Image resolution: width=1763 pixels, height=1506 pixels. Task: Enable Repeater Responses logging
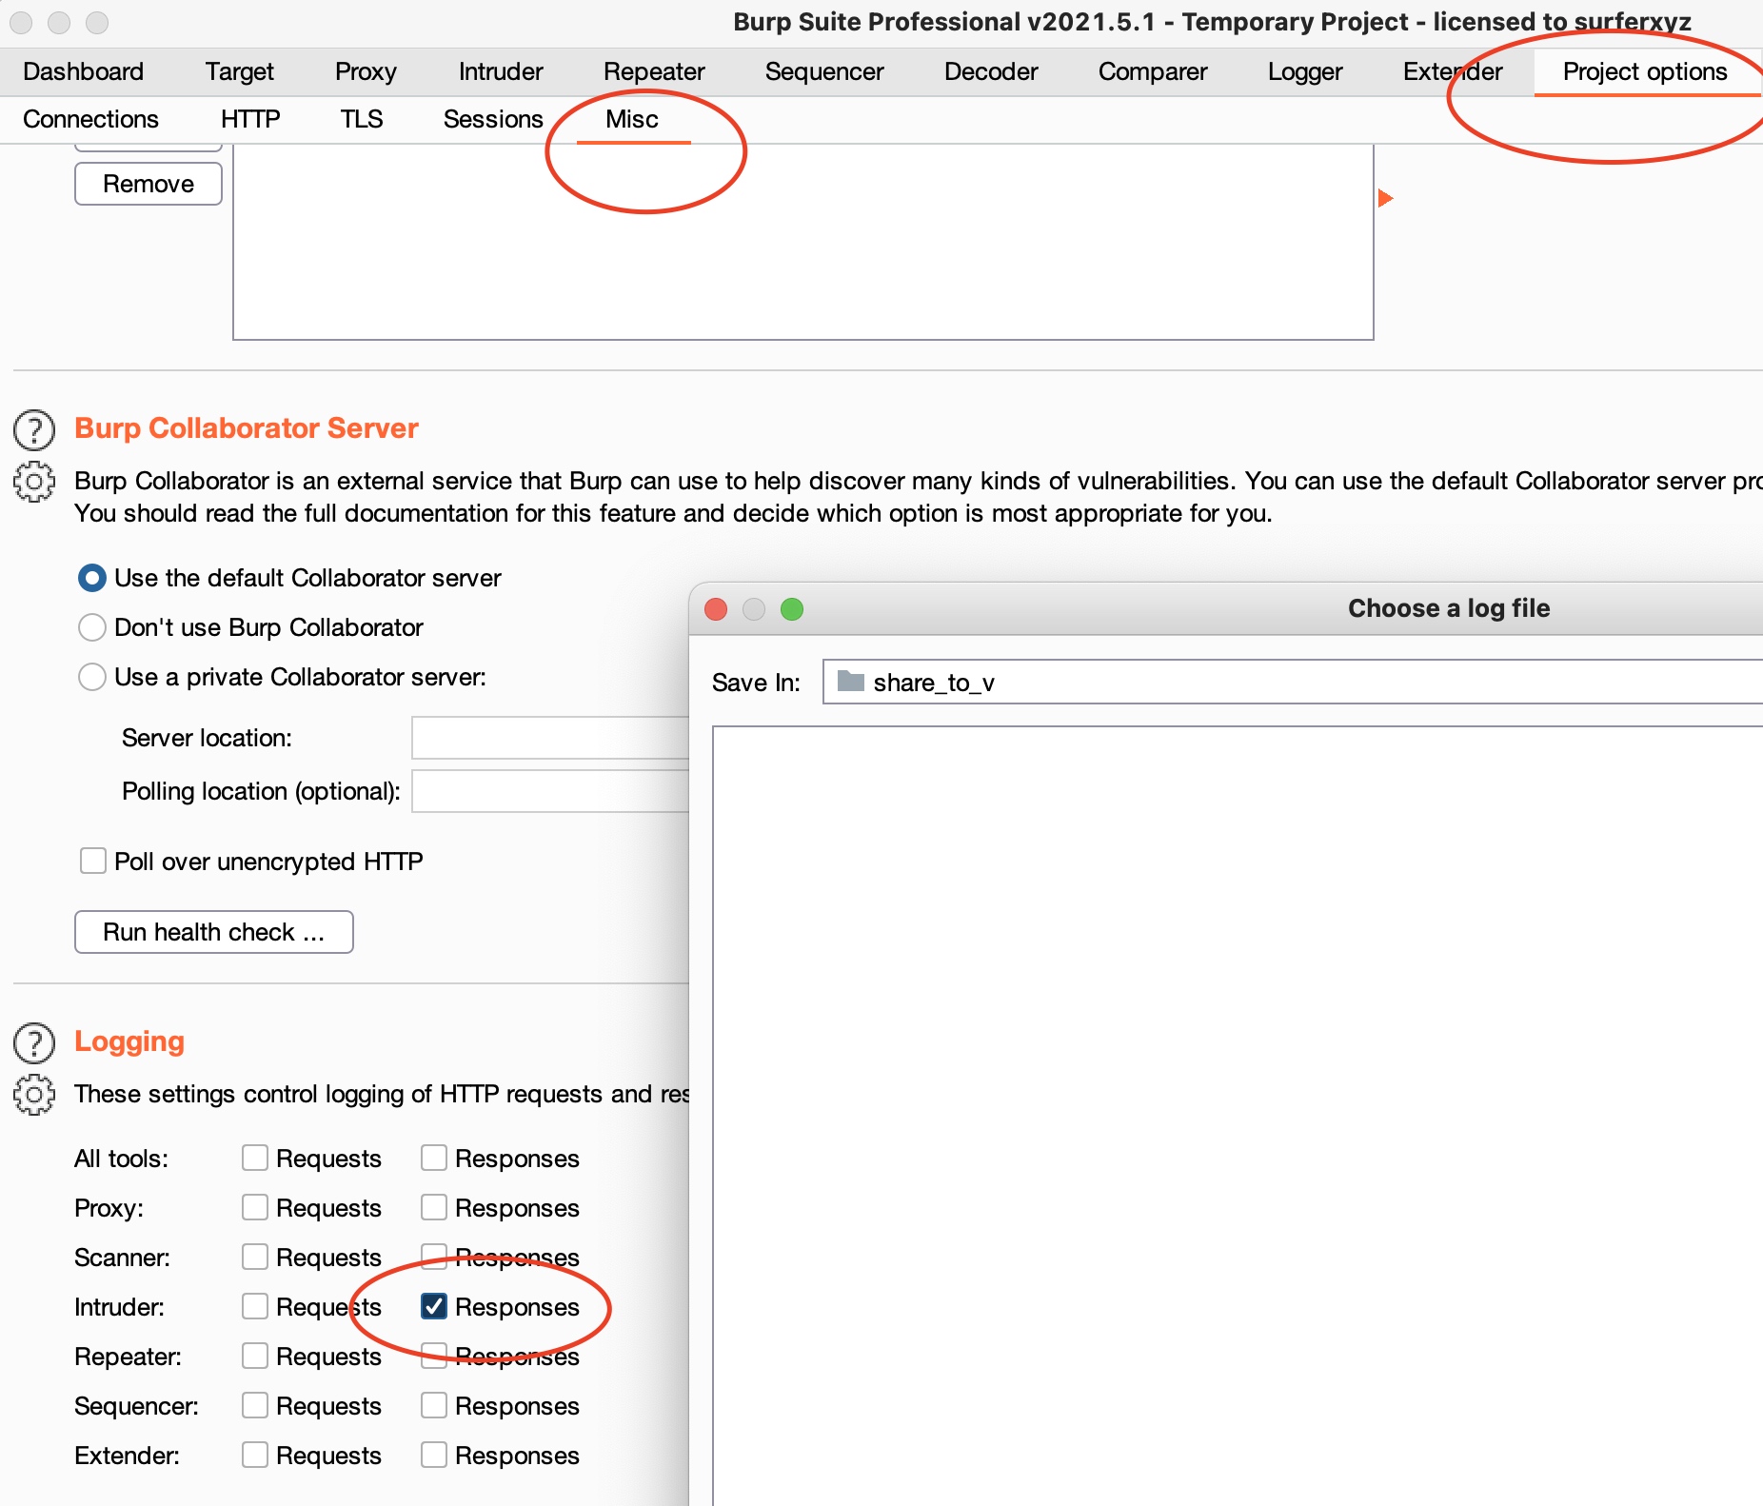click(x=434, y=1356)
